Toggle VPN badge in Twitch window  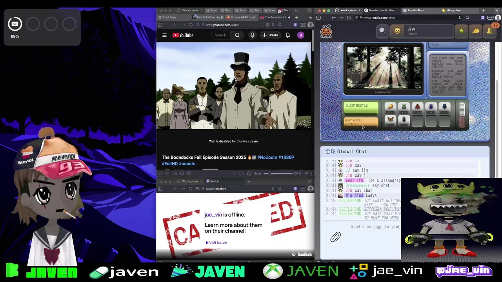tap(303, 189)
